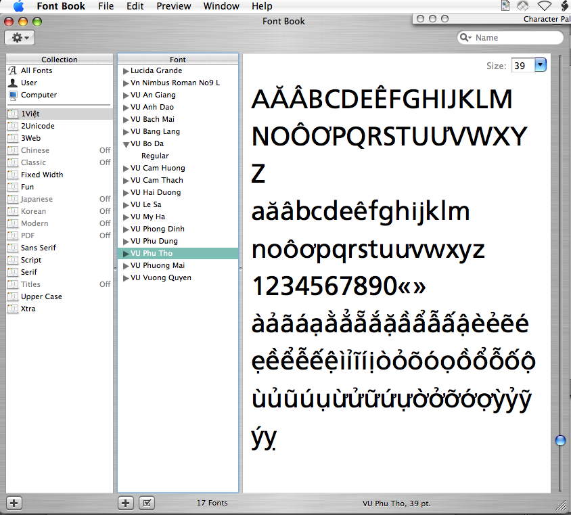Click the Wi-Fi icon in menu bar
571x515 pixels.
545,6
